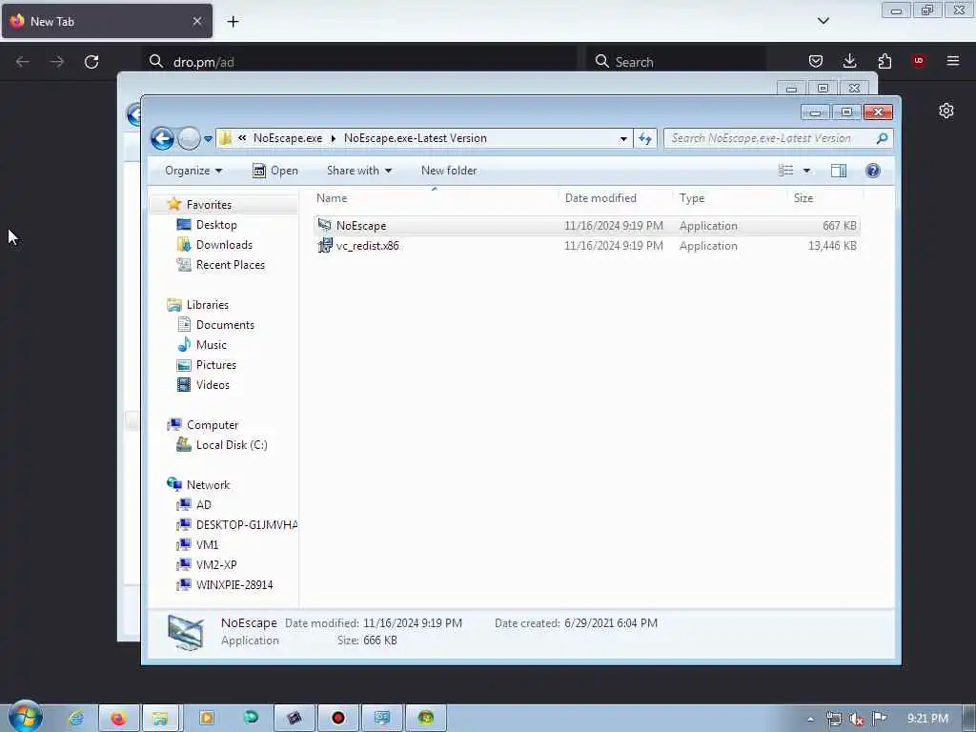The width and height of the screenshot is (976, 732).
Task: Select Favorites in navigation pane
Action: point(209,205)
